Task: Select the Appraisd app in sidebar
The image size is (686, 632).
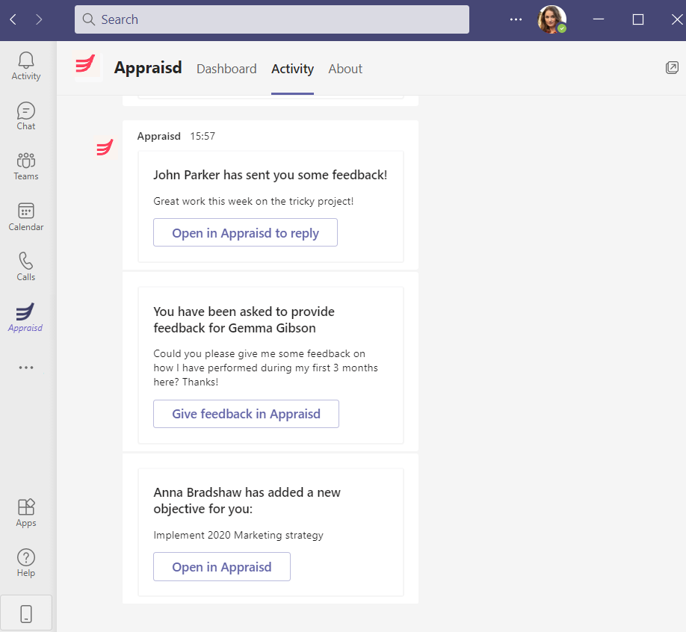Action: point(25,317)
